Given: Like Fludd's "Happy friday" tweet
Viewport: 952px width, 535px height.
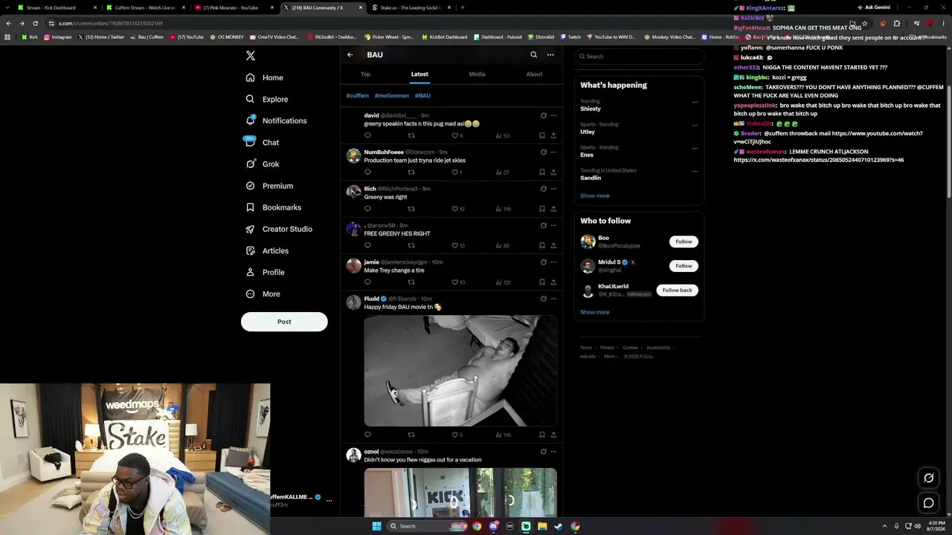Looking at the screenshot, I should tap(457, 435).
